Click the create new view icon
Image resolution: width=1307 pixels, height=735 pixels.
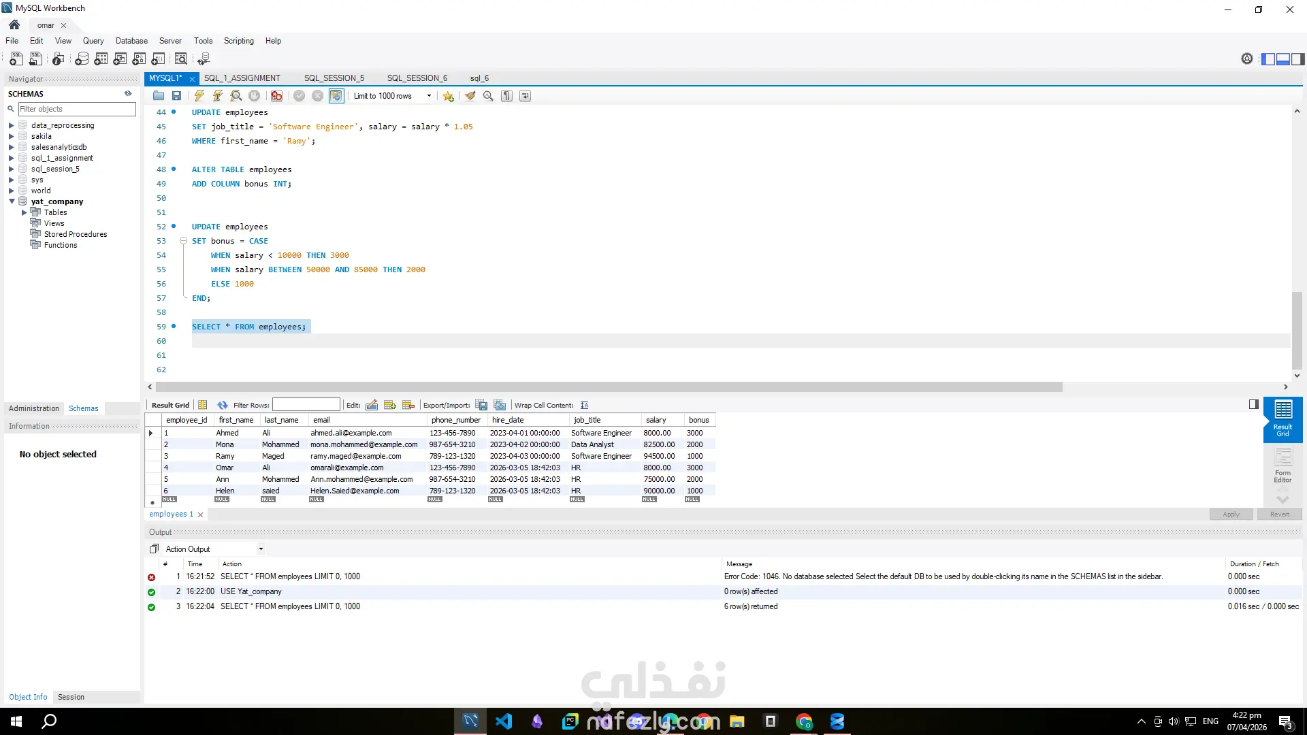120,59
